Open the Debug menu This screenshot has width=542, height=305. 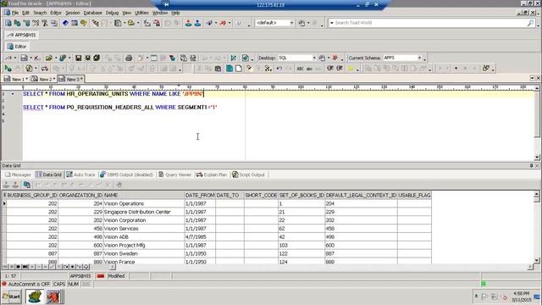click(x=112, y=13)
